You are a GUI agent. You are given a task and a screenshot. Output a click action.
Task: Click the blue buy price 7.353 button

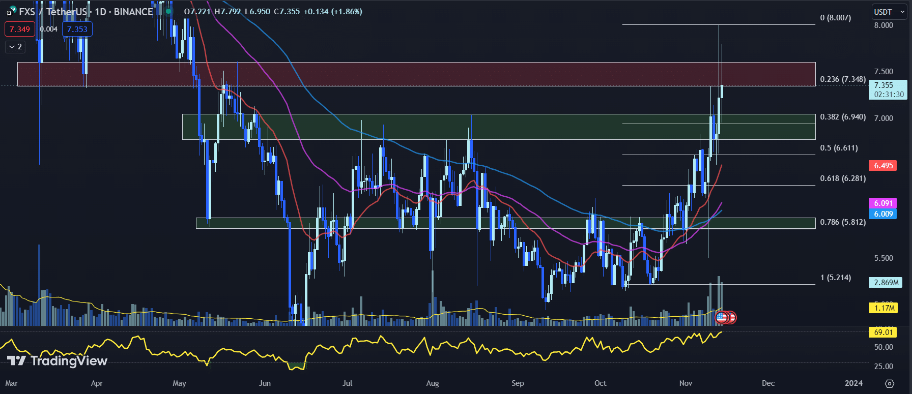coord(77,29)
